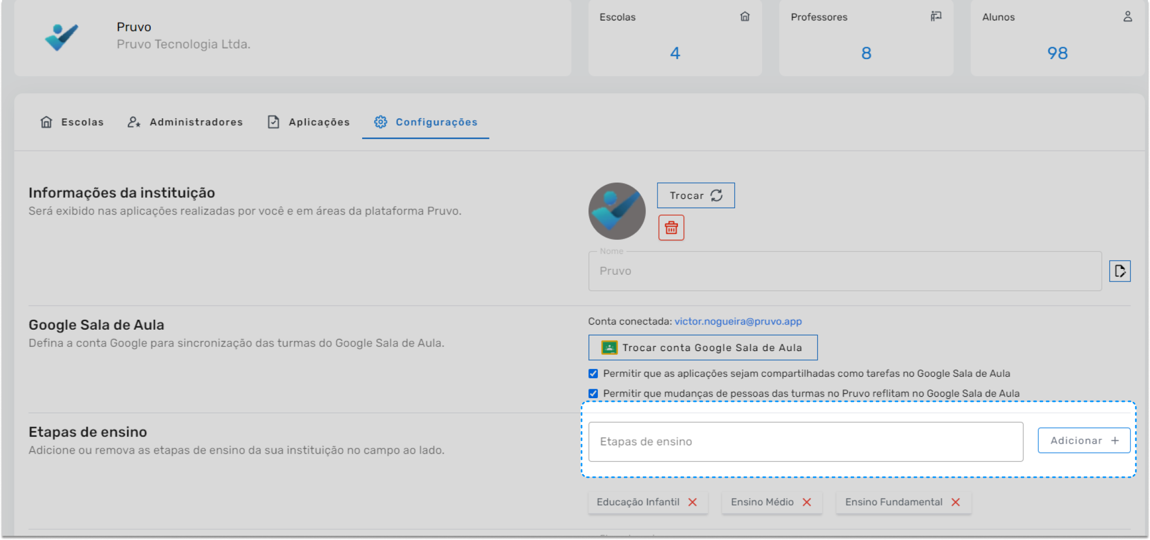Toggle checkbox for sharing aplicações como tarefas
The width and height of the screenshot is (1150, 540).
[x=593, y=374]
